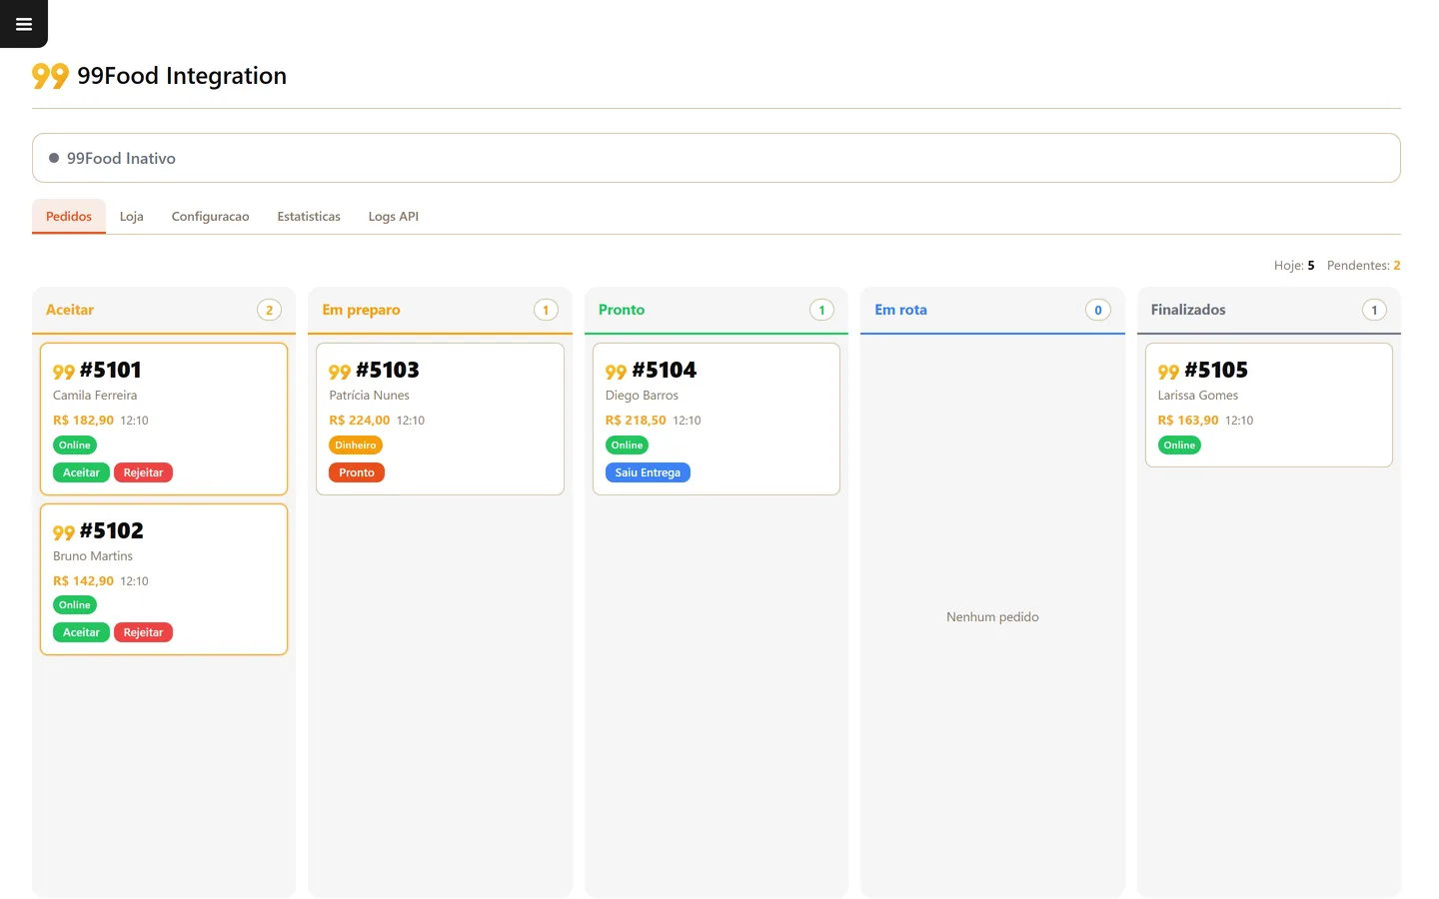
Task: Click the 99 icon on order #5103
Action: (x=340, y=372)
